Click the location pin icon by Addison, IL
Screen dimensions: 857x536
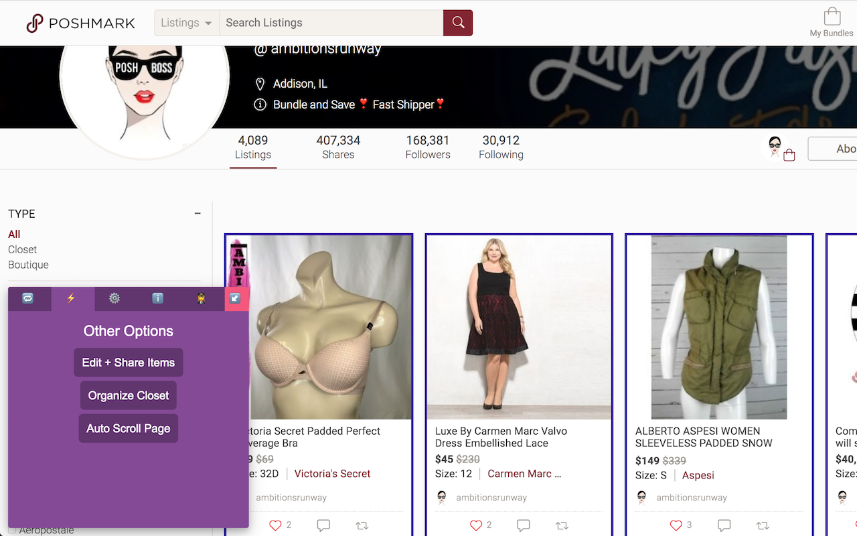click(260, 84)
